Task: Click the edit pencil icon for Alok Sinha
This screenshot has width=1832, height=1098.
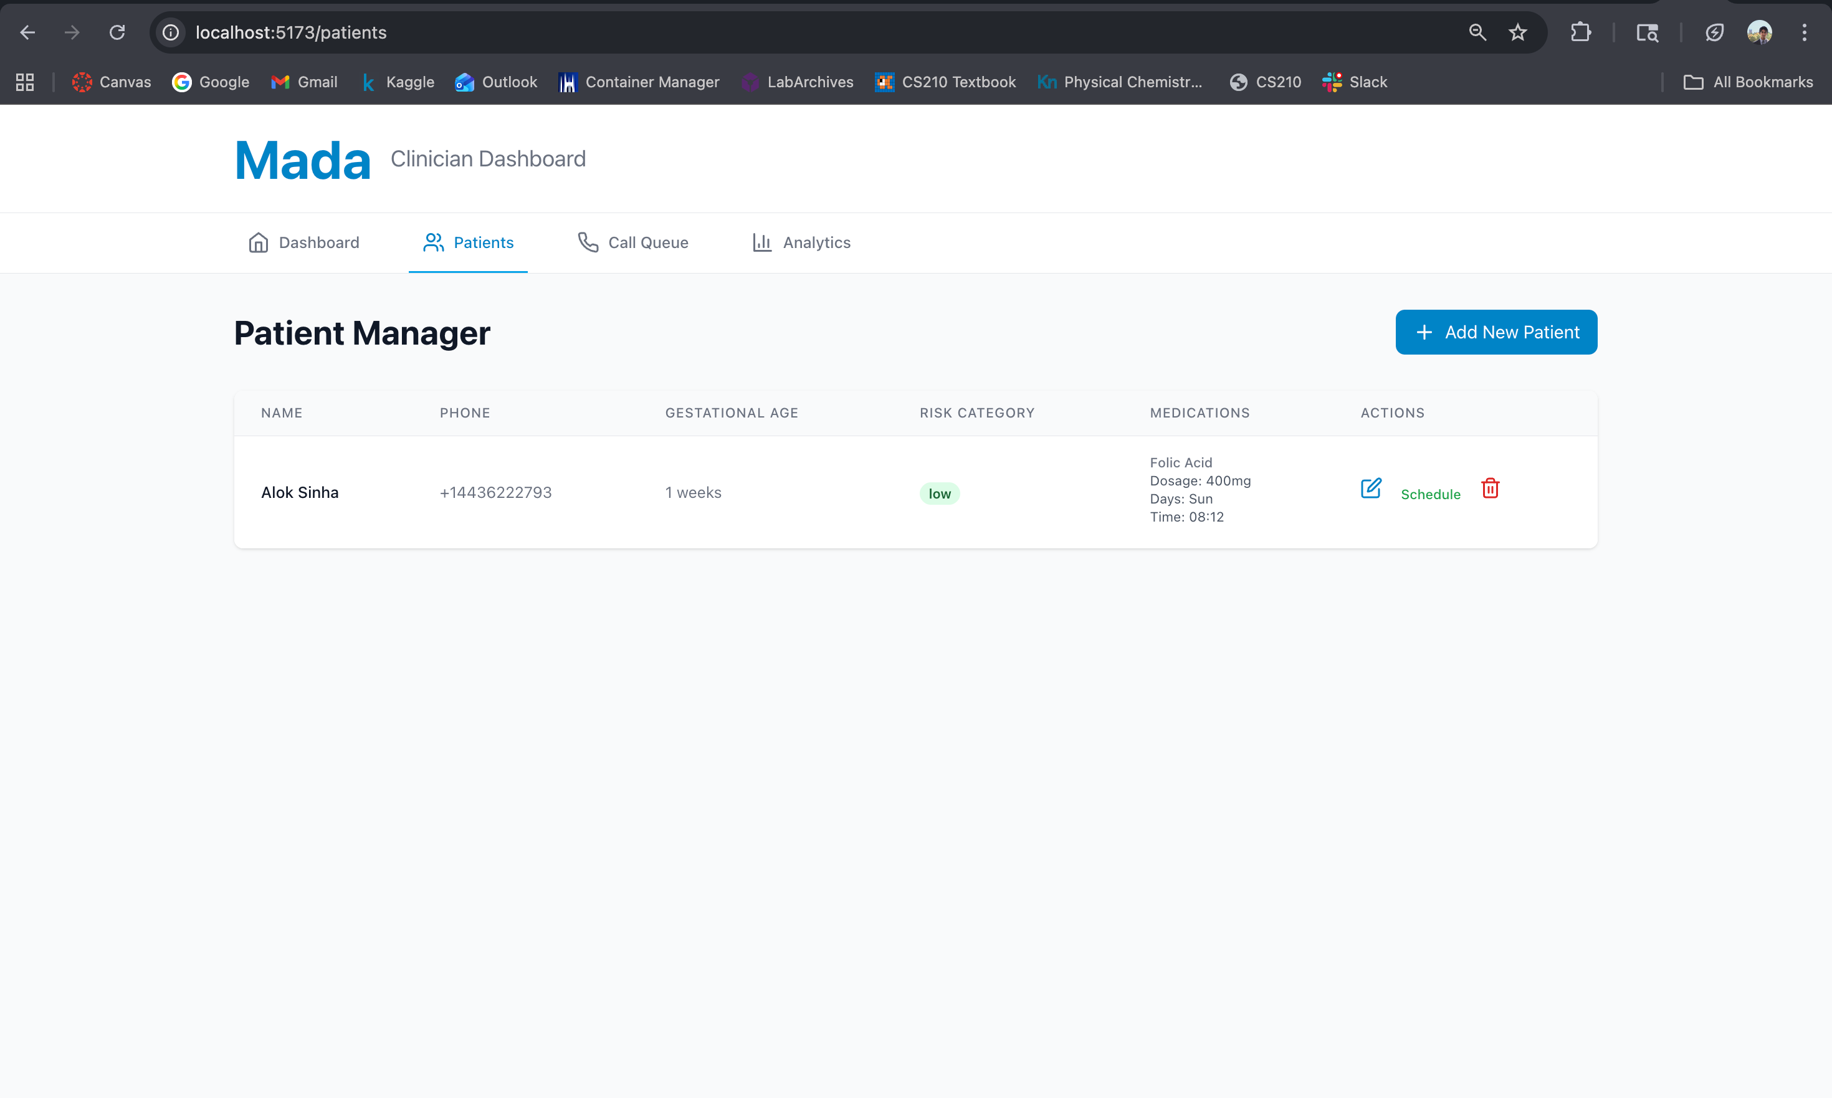Action: coord(1370,489)
